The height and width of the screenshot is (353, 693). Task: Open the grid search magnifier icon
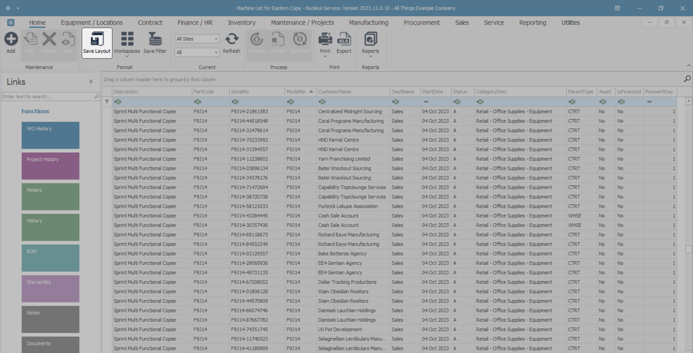(x=687, y=79)
